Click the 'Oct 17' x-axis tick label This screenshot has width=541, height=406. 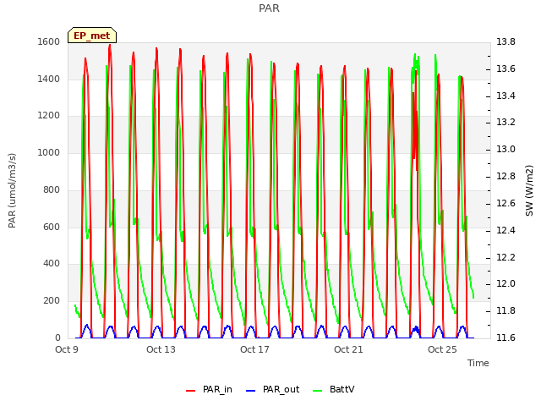coord(254,349)
